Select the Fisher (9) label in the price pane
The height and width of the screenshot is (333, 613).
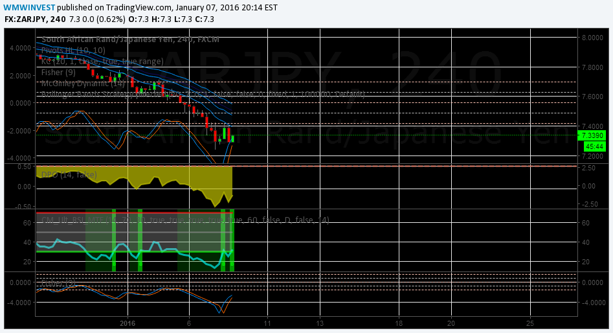pos(59,73)
